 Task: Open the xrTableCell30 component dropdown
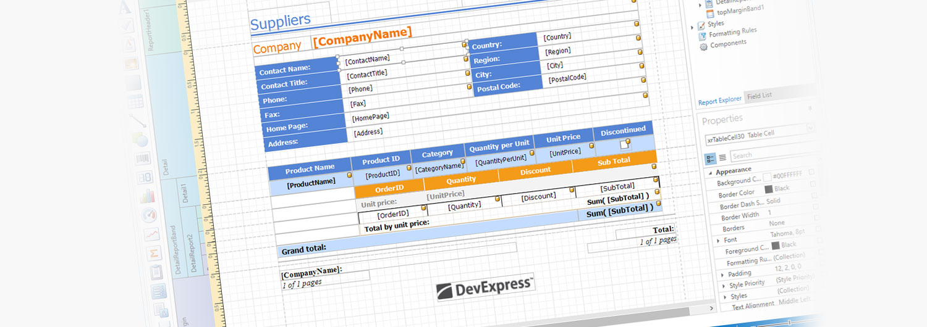tap(810, 128)
